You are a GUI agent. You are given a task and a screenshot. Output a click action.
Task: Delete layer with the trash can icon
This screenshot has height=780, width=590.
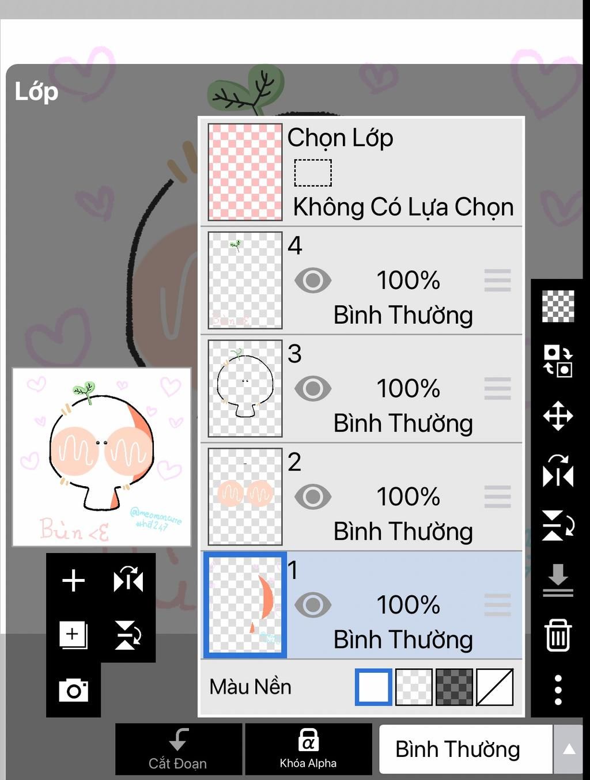tap(558, 635)
